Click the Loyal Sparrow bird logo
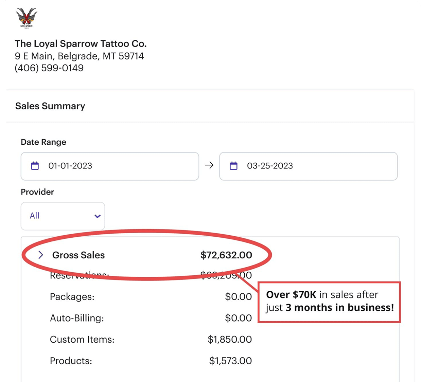The height and width of the screenshot is (382, 421). click(x=26, y=18)
